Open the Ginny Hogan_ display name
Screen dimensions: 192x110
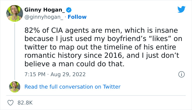(x=45, y=10)
